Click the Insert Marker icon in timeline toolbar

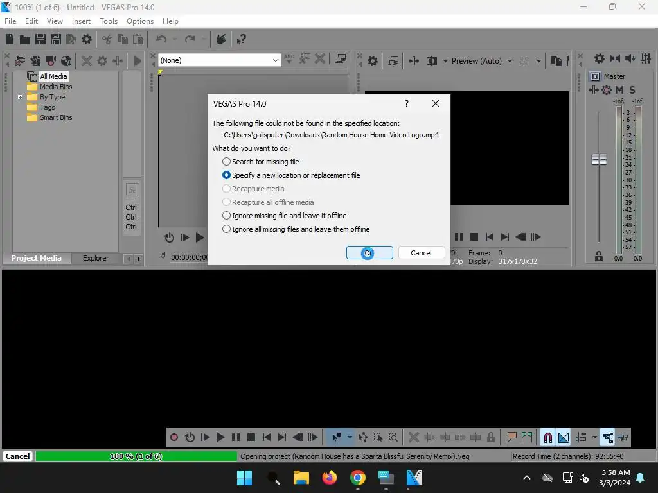(x=511, y=438)
